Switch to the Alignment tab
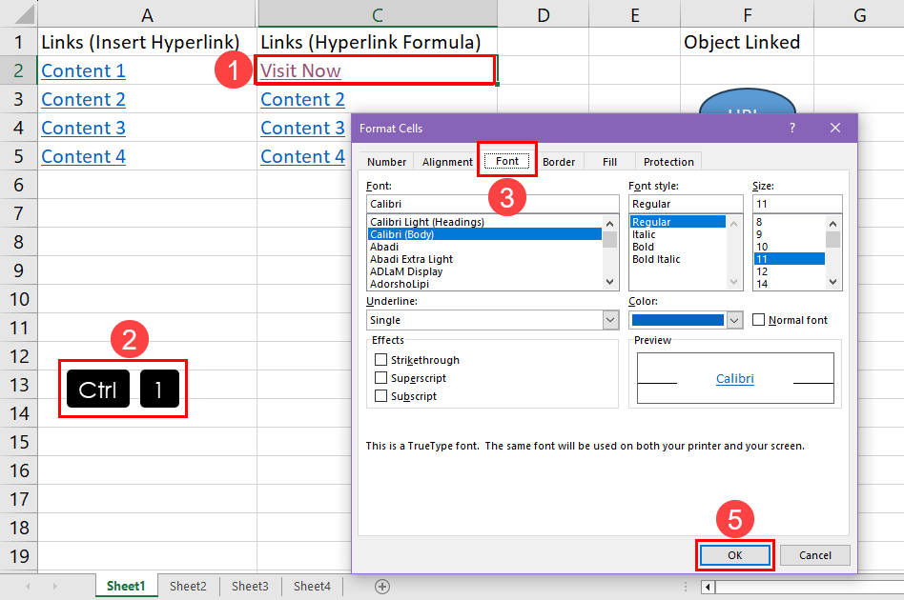The image size is (904, 600). pyautogui.click(x=447, y=162)
